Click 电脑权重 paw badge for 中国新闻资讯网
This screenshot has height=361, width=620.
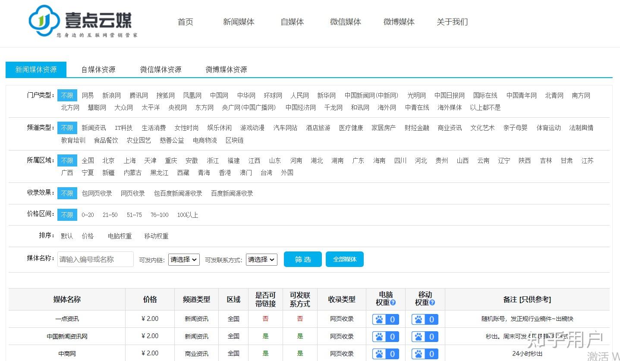coord(386,337)
